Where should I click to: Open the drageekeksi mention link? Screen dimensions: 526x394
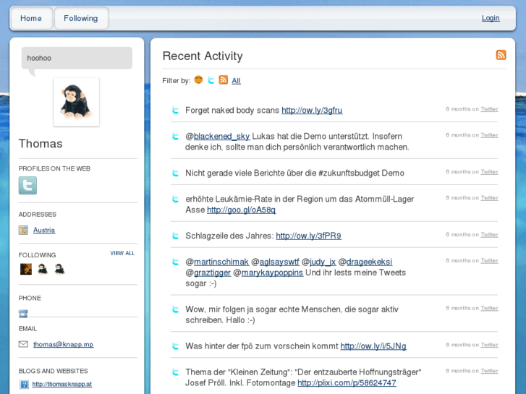click(x=369, y=262)
